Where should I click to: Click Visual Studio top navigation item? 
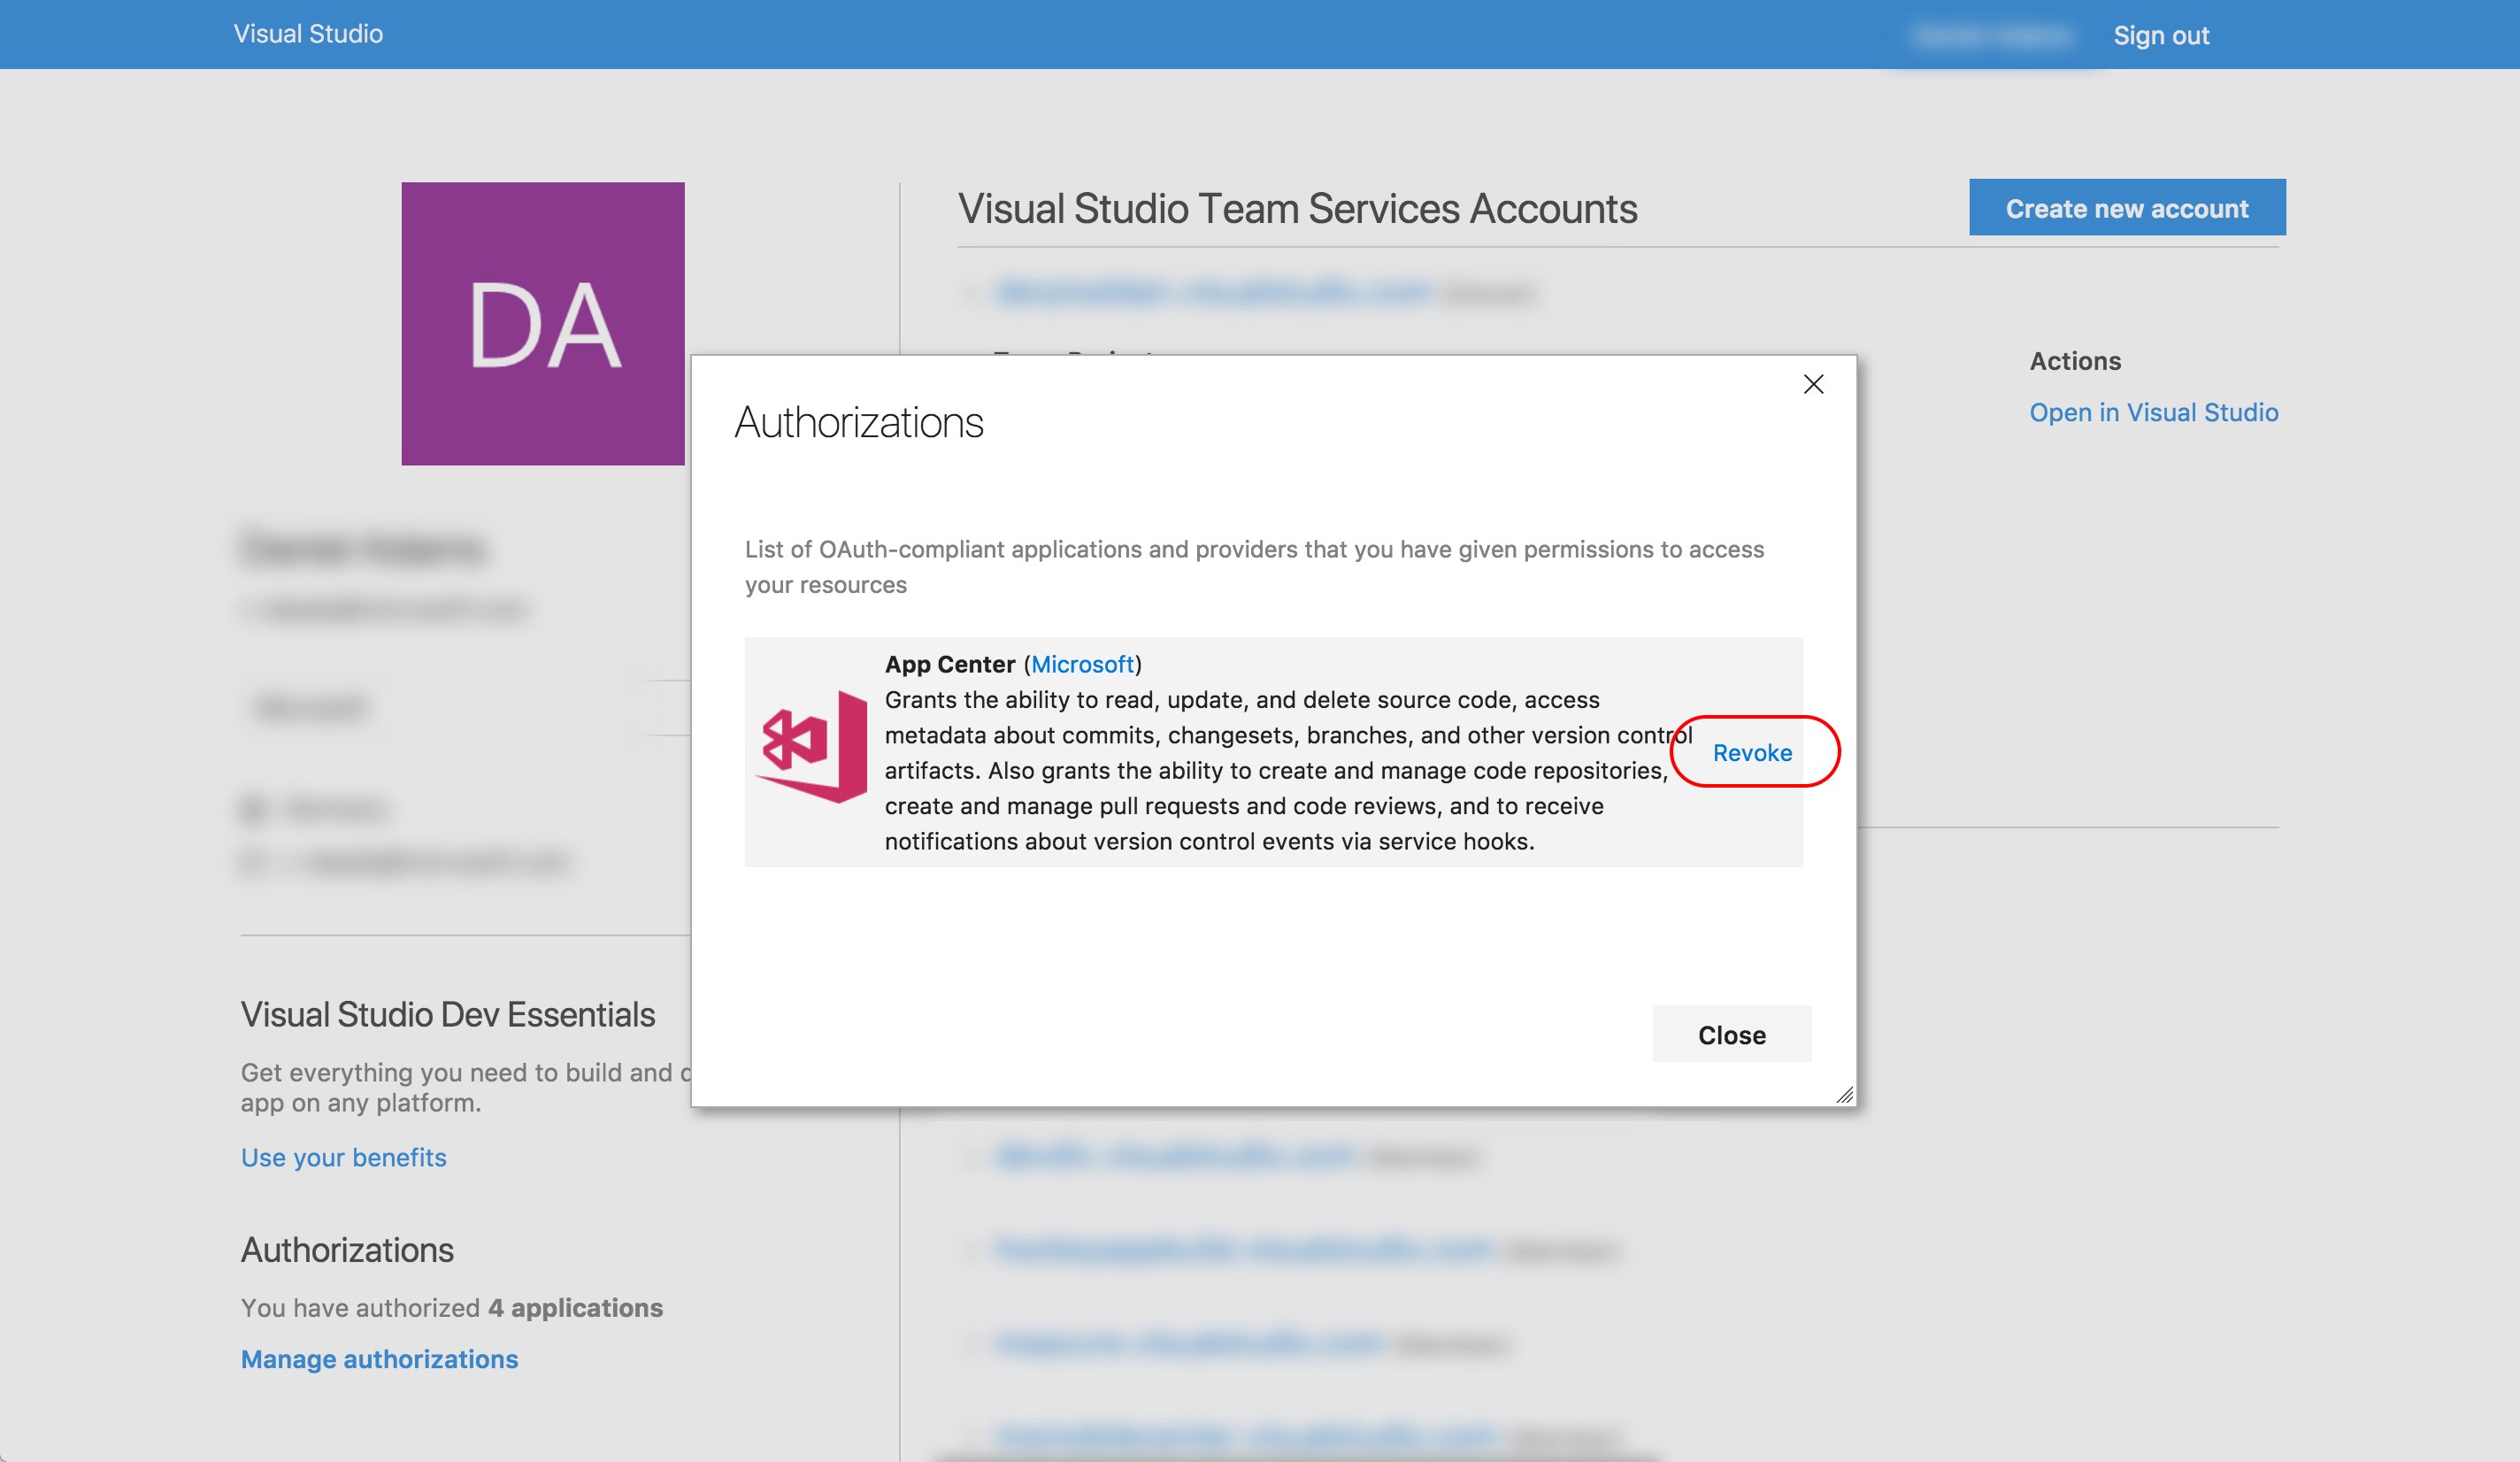click(310, 35)
